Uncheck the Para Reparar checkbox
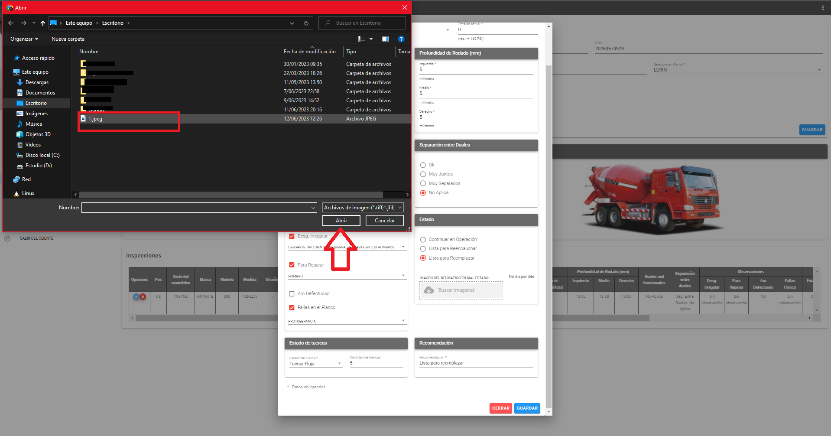The width and height of the screenshot is (831, 436). tap(292, 265)
